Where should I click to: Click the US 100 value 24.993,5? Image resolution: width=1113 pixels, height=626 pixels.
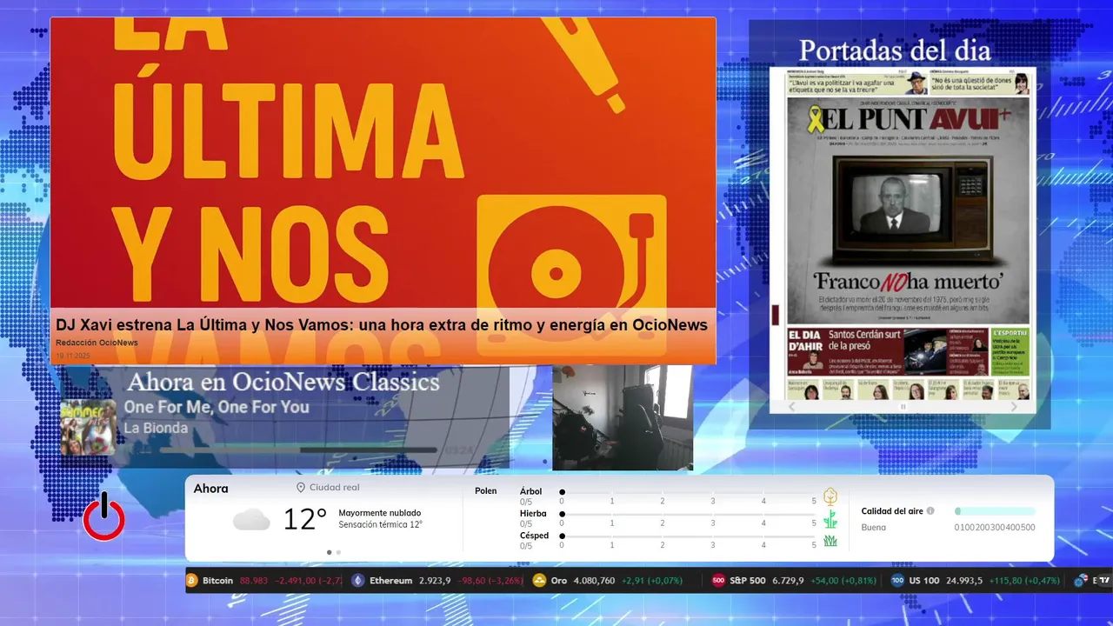tap(963, 581)
